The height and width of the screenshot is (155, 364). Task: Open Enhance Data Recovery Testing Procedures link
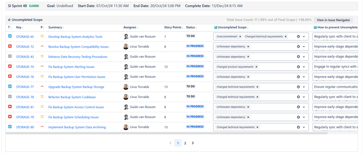coord(78,57)
